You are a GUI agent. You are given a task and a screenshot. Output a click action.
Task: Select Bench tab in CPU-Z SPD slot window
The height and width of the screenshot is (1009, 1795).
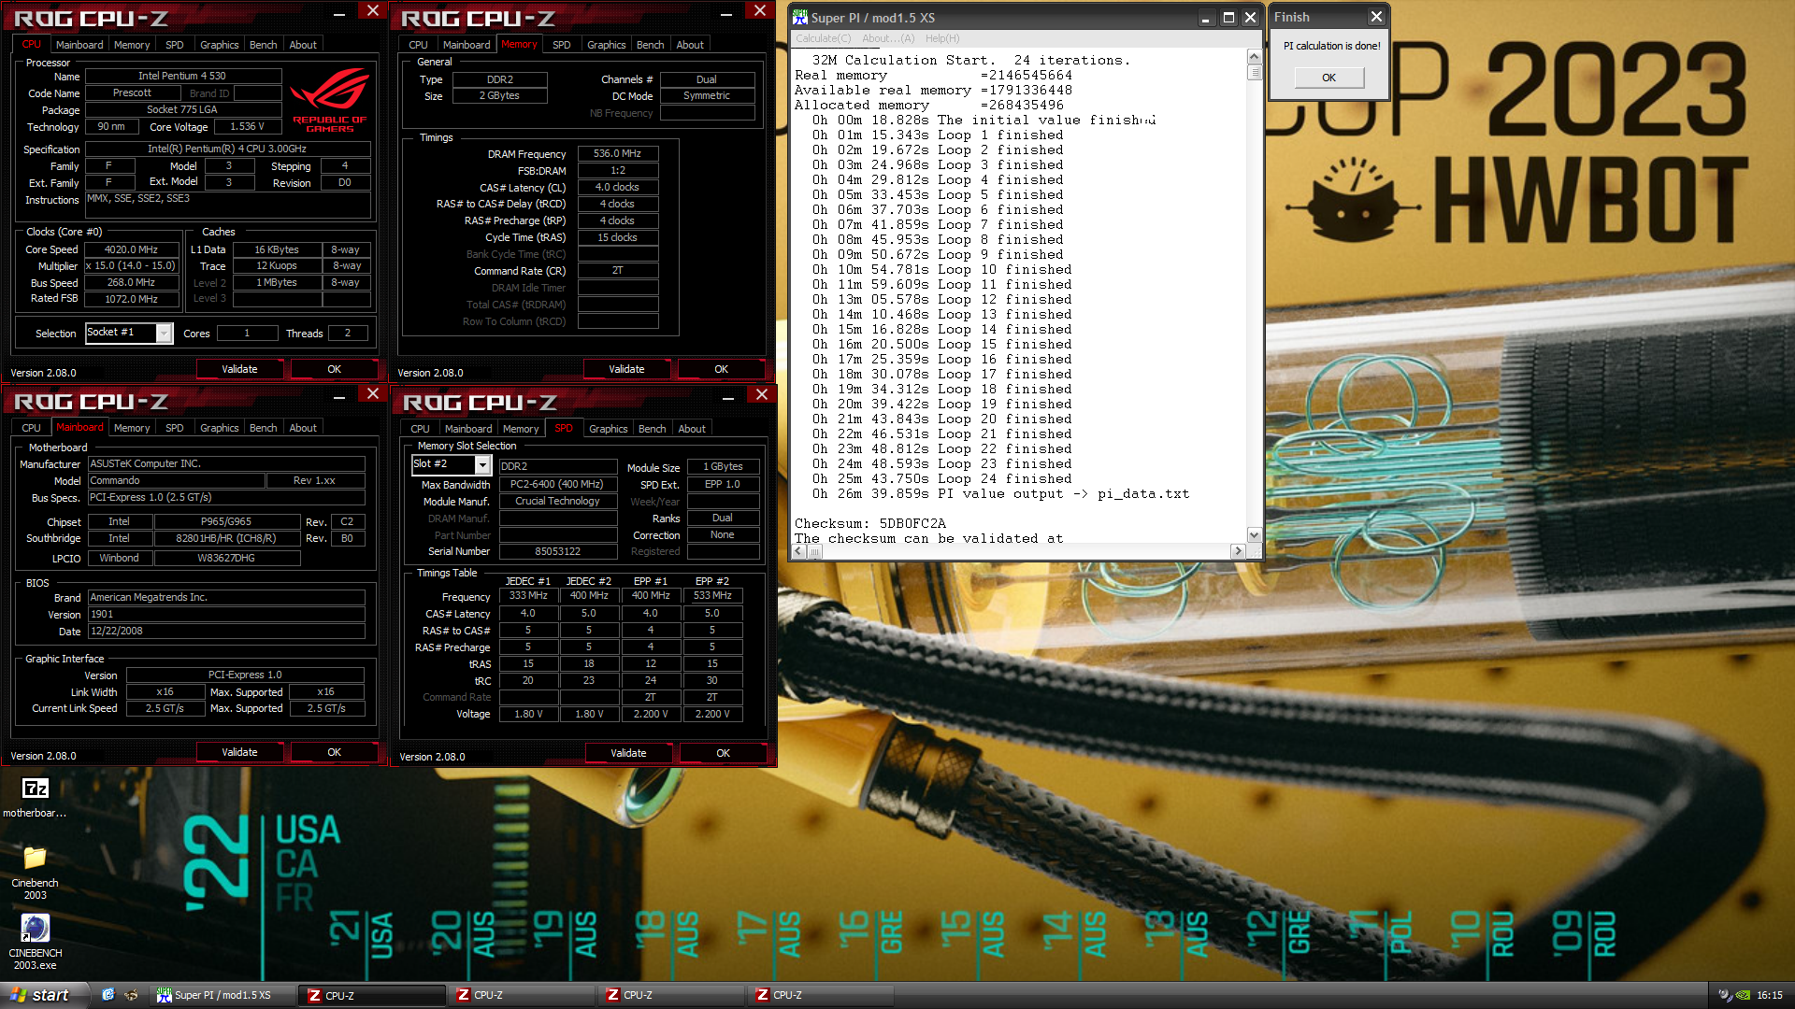[653, 429]
